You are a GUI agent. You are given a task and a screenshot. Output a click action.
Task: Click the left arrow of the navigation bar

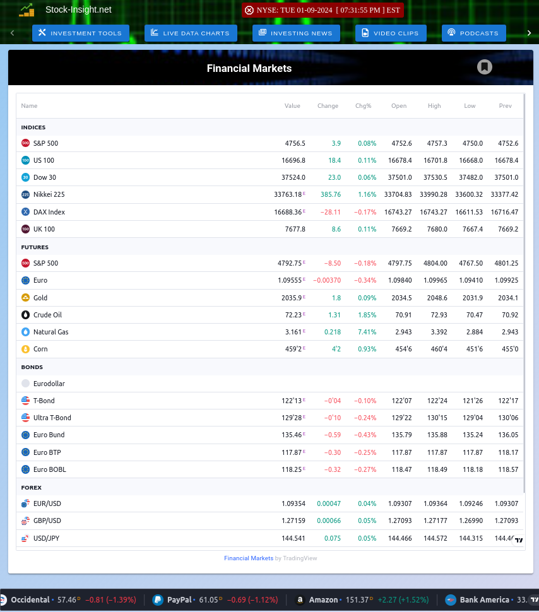click(x=13, y=33)
